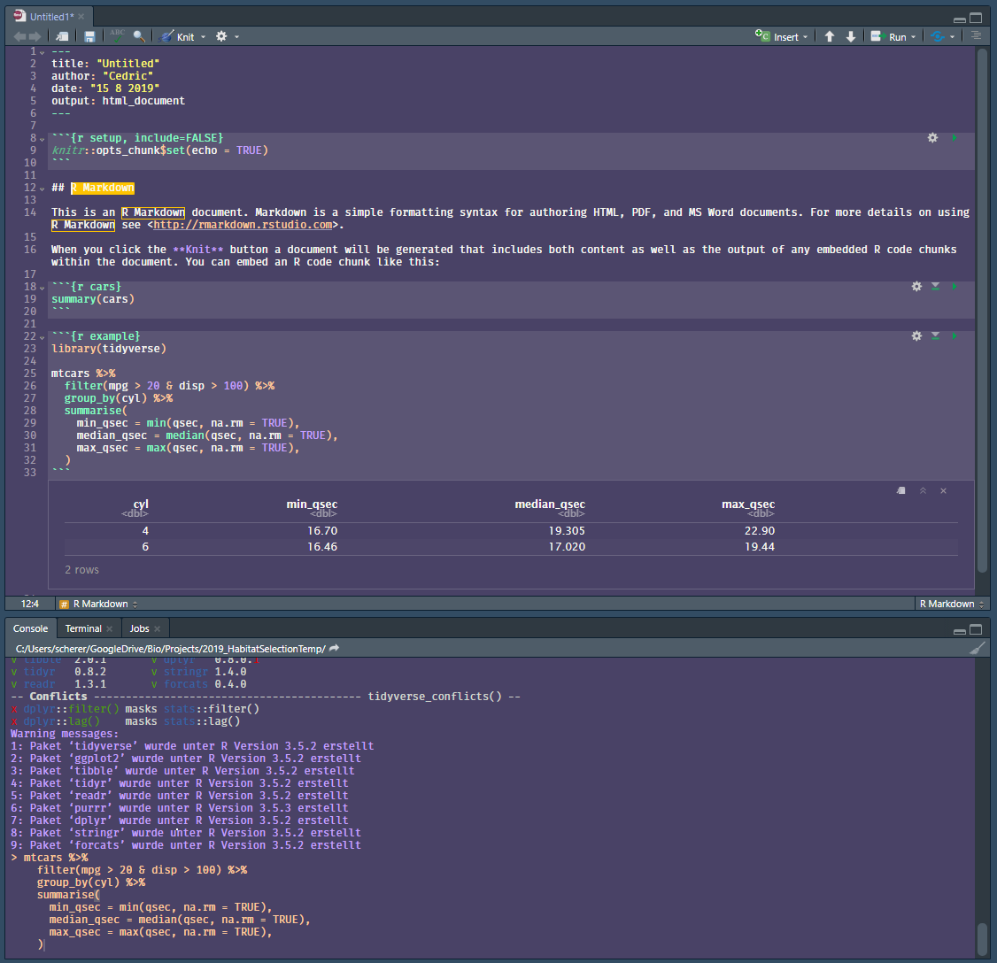Maximize the console pane
The width and height of the screenshot is (997, 963).
976,629
